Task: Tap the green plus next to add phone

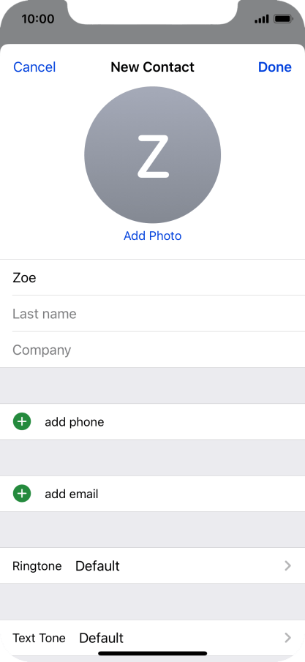Action: (22, 421)
